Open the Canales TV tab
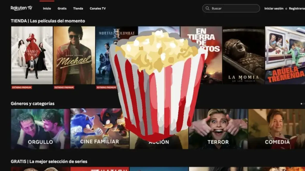This screenshot has height=171, width=305. pos(98,9)
